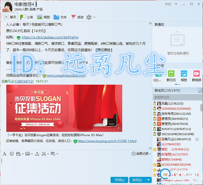Open the emoji picker
The height and width of the screenshot is (185, 203).
coord(11,154)
